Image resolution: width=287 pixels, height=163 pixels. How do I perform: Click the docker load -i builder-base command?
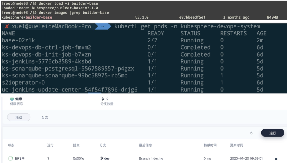[68, 3]
